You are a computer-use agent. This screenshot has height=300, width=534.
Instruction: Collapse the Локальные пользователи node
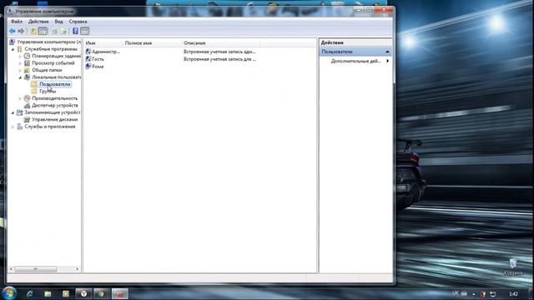point(20,77)
